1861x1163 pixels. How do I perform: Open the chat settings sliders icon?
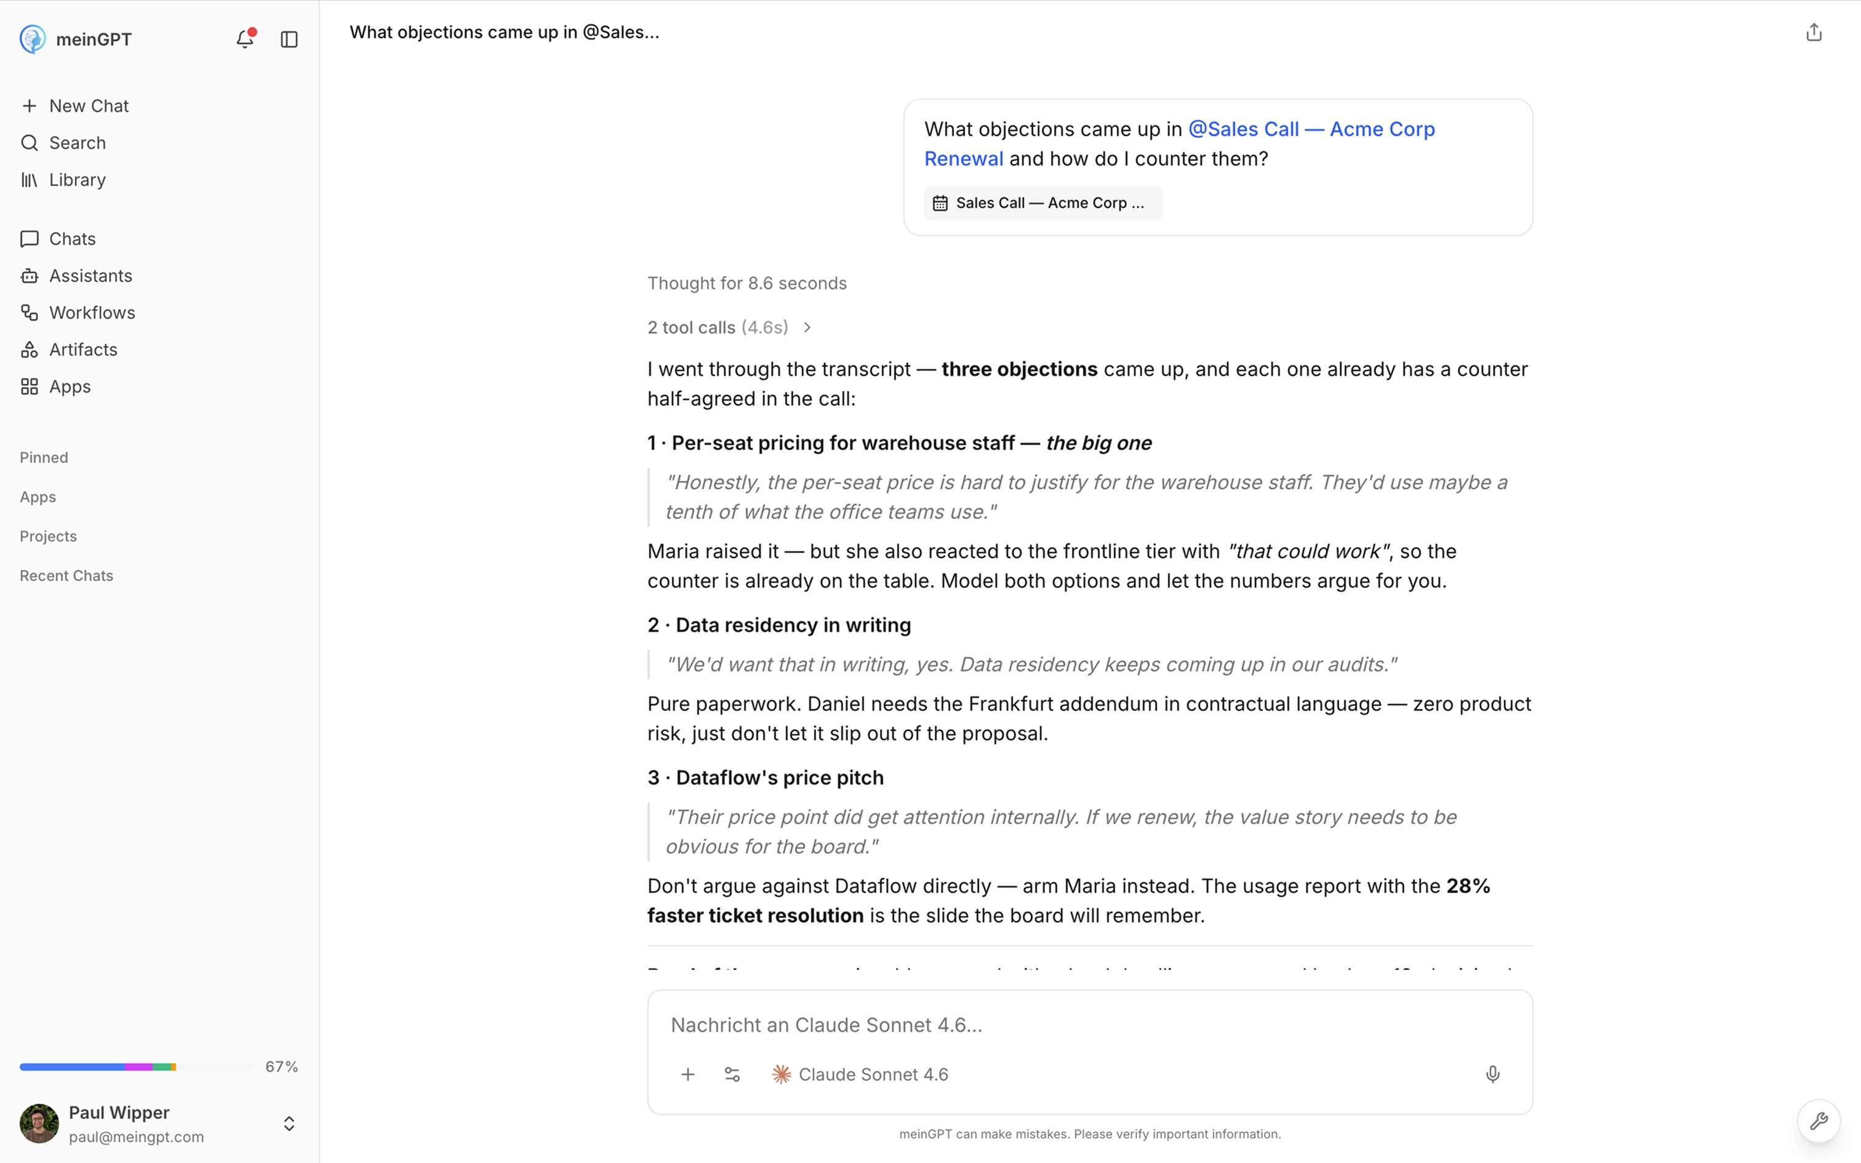point(732,1074)
